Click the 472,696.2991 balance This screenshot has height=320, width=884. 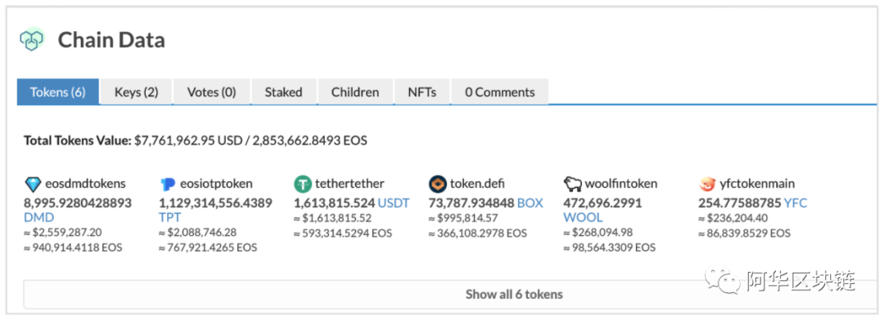click(x=602, y=203)
